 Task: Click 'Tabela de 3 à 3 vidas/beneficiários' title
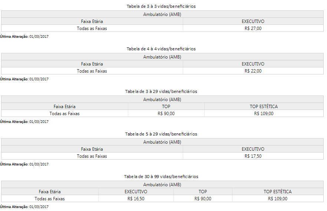pyautogui.click(x=161, y=6)
